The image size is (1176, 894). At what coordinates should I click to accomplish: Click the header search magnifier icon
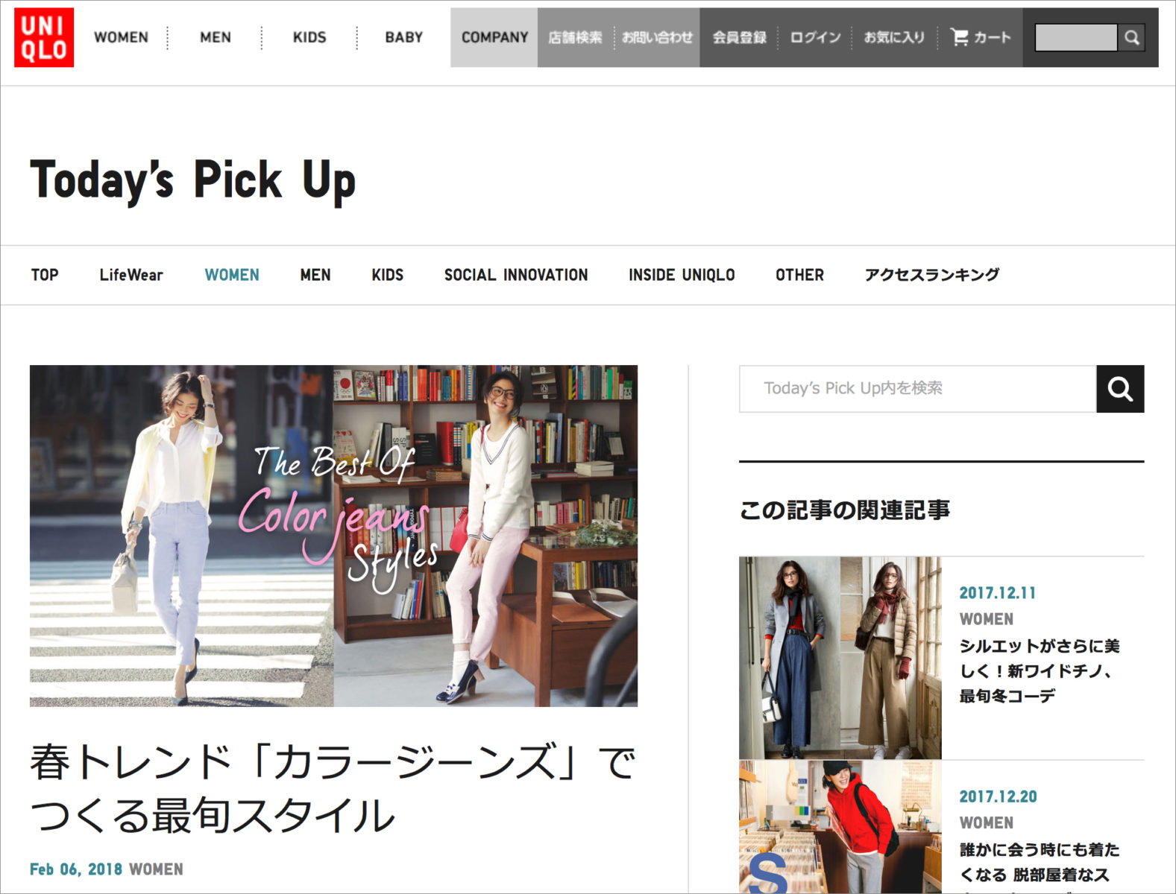point(1131,37)
